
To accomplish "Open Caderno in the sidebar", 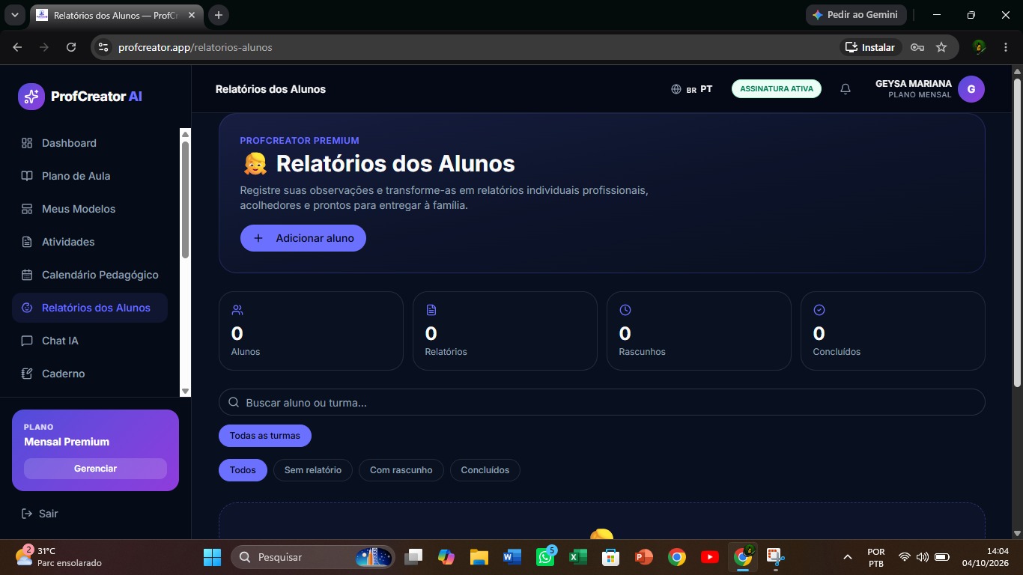I will (90, 374).
